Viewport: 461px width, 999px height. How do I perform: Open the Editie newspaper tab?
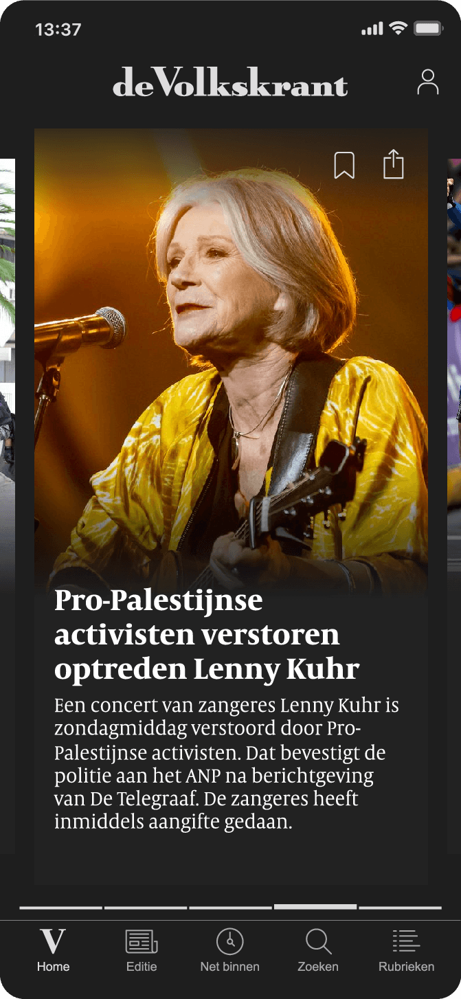tap(142, 950)
